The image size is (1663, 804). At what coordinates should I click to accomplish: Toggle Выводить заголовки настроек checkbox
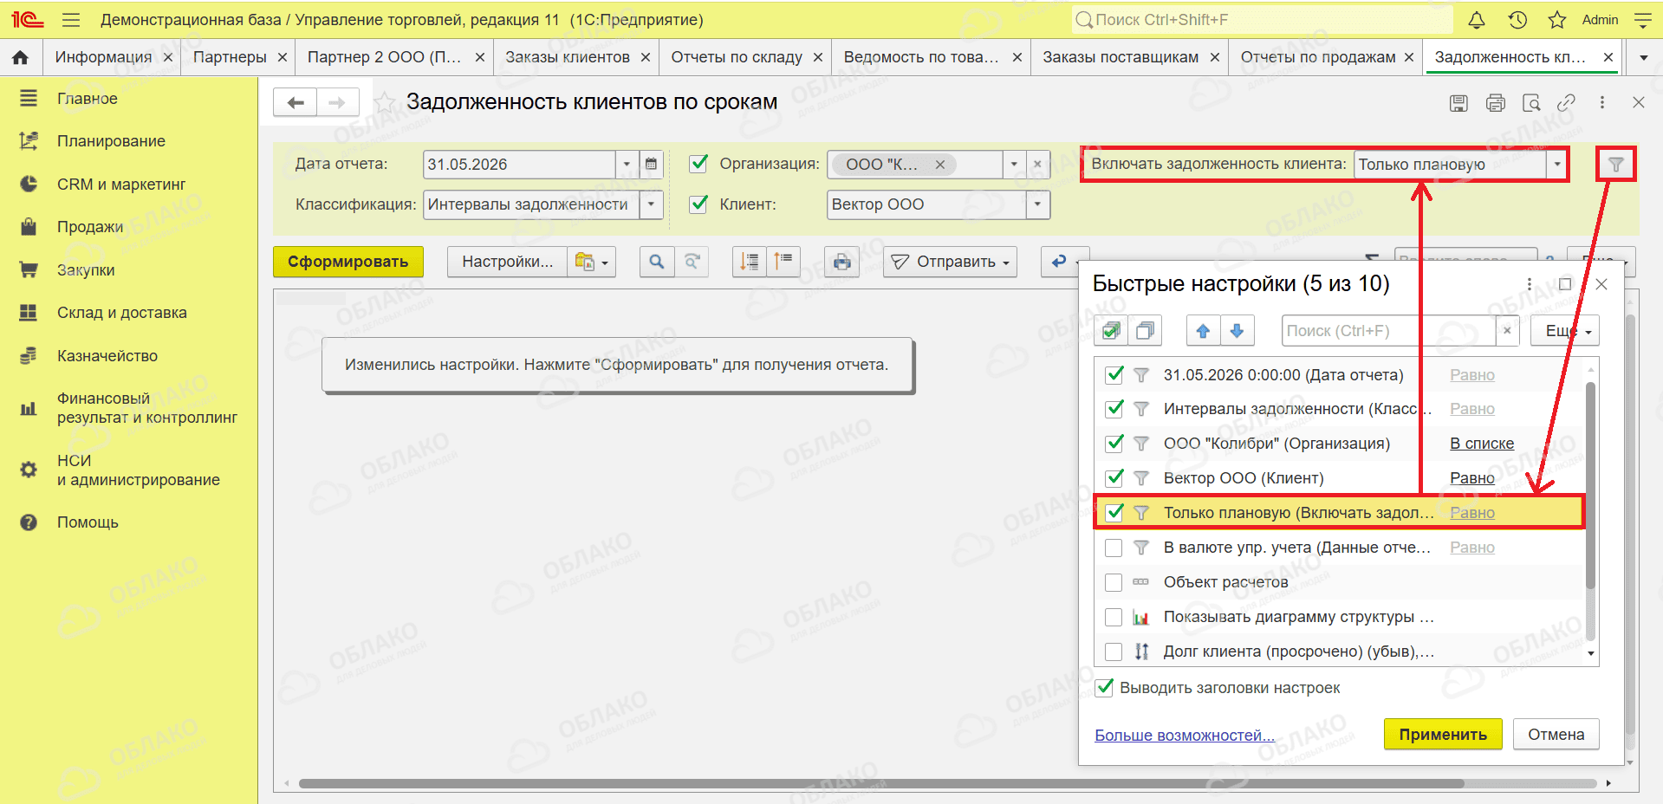(x=1105, y=688)
